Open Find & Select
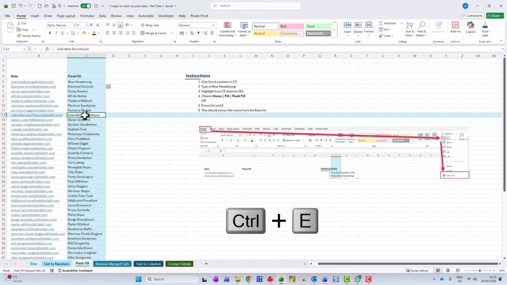 click(x=421, y=30)
